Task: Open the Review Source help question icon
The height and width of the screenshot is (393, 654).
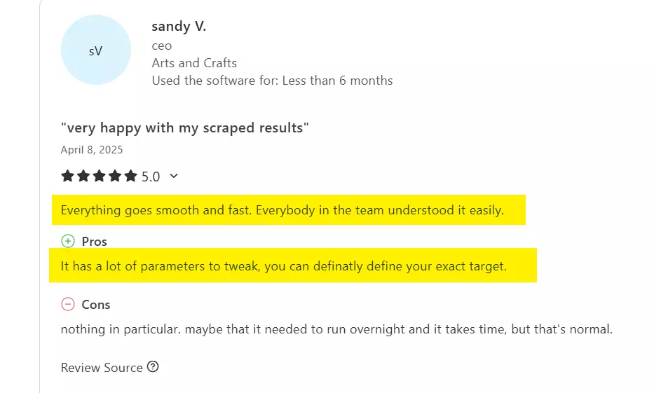Action: [x=153, y=366]
